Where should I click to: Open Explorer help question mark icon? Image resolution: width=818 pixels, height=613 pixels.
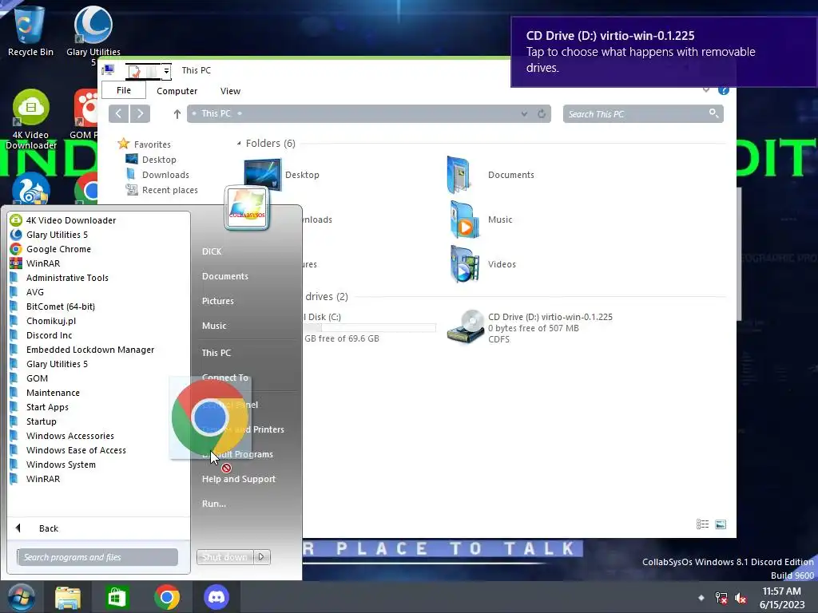[724, 90]
